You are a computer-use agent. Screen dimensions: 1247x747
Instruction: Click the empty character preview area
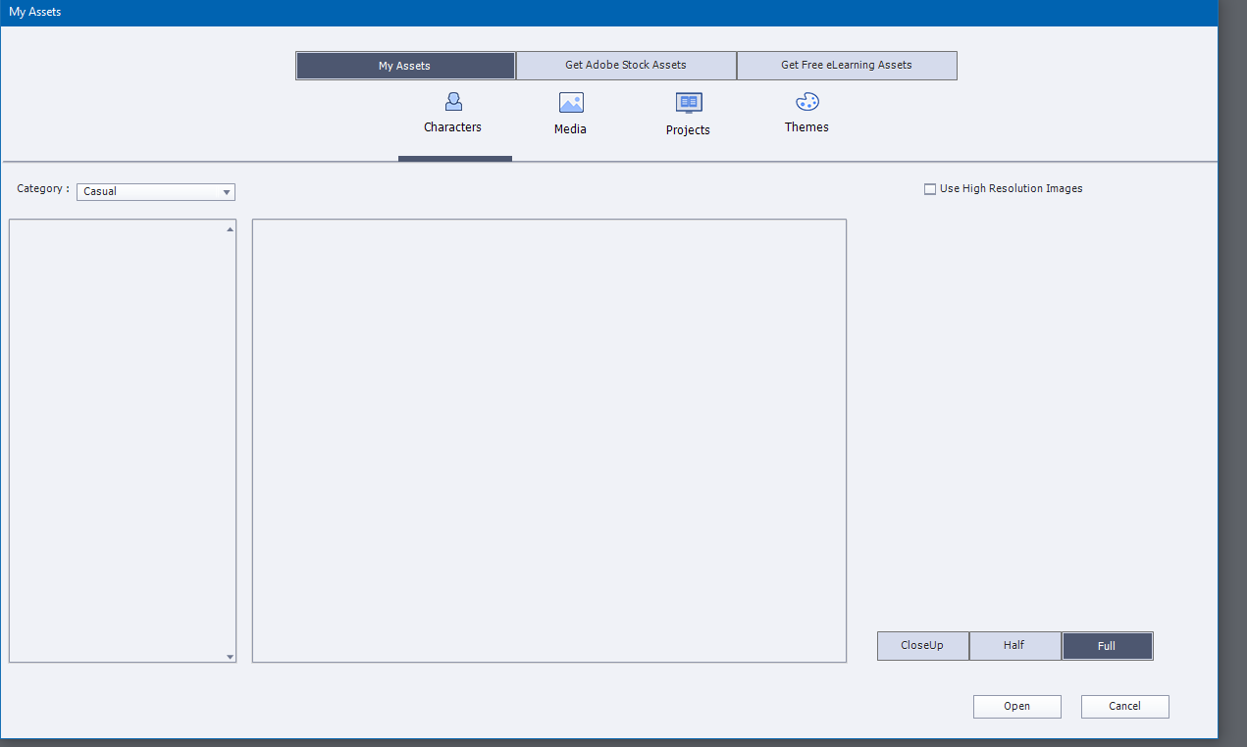549,441
